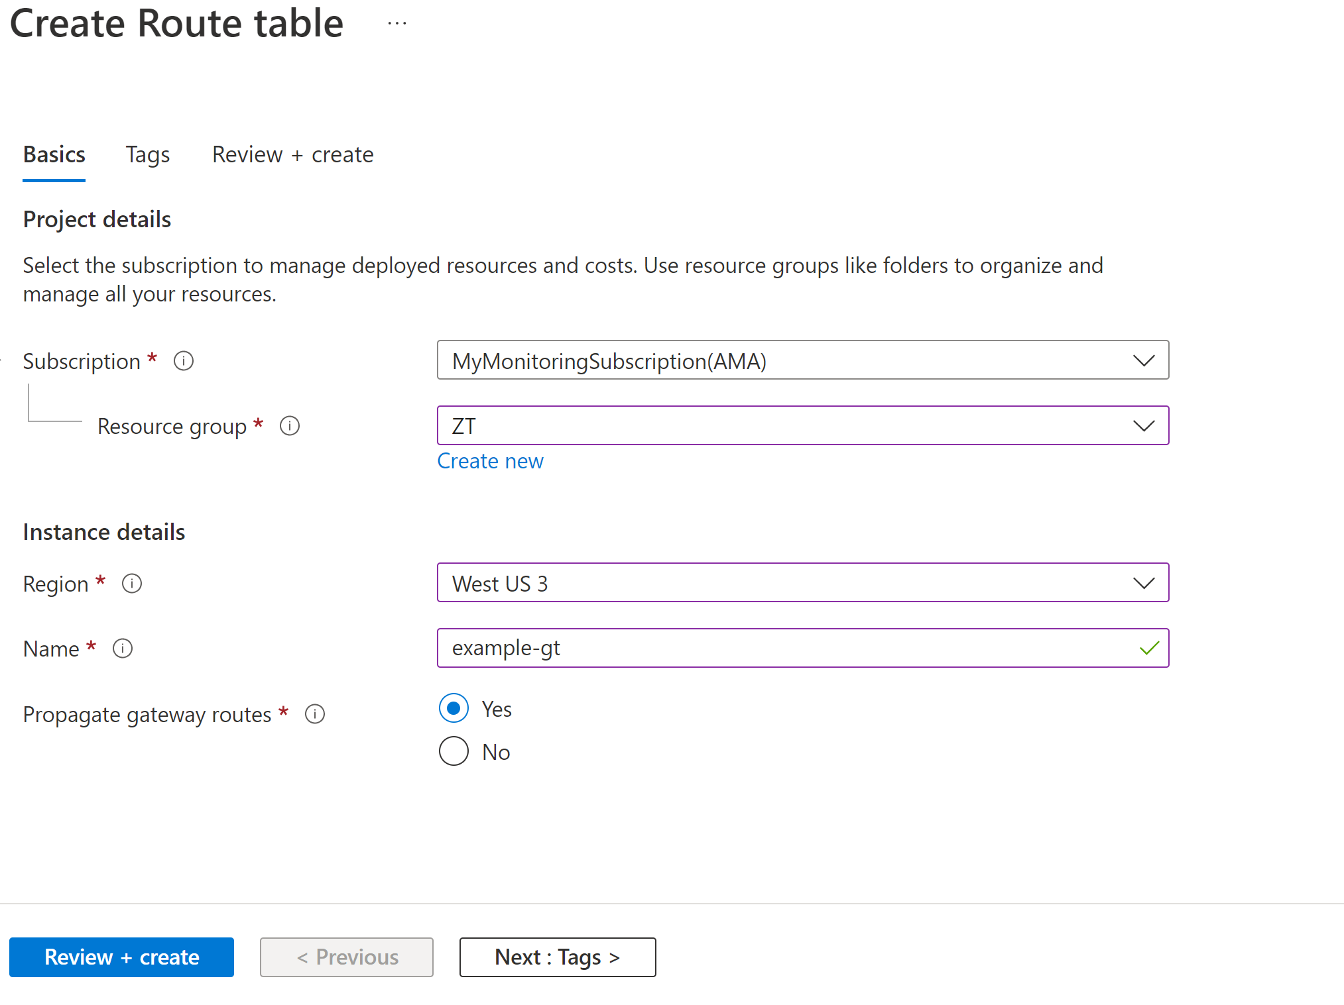Click into the Name field containing example-gt
The height and width of the screenshot is (1005, 1344).
point(803,648)
